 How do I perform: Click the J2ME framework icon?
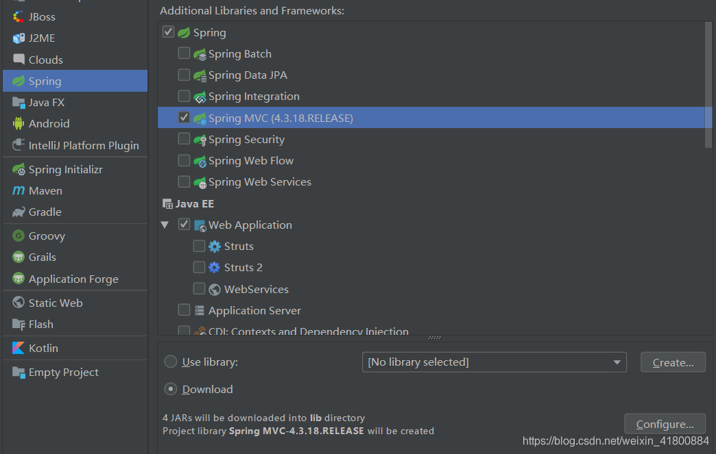19,38
